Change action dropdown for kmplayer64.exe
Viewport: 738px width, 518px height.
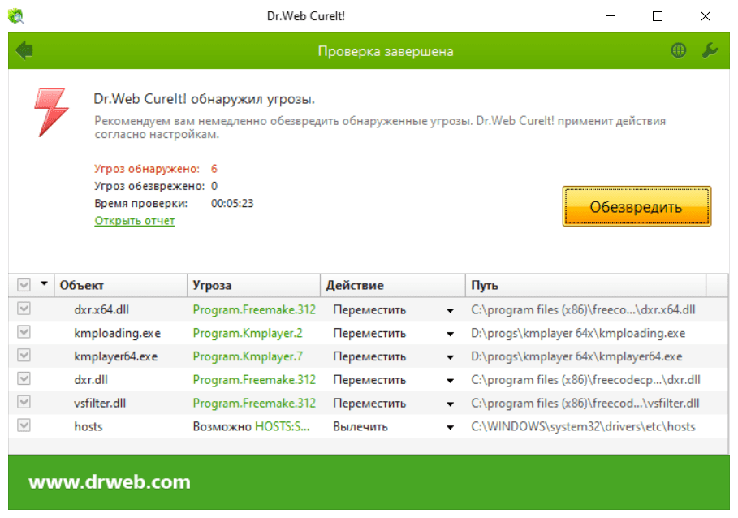point(450,356)
